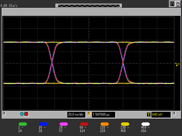Image resolution: width=182 pixels, height=136 pixels.
Task: Click the blue 15-28 color swatch
Action: point(43,124)
